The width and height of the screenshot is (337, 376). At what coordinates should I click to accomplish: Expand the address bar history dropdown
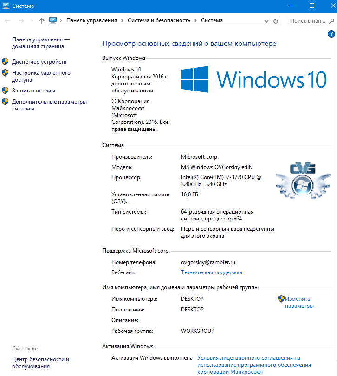tap(266, 21)
